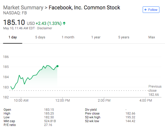Image resolution: width=165 pixels, height=133 pixels.
Task: Click the 10:00 AM axis label
Action: [x=21, y=100]
